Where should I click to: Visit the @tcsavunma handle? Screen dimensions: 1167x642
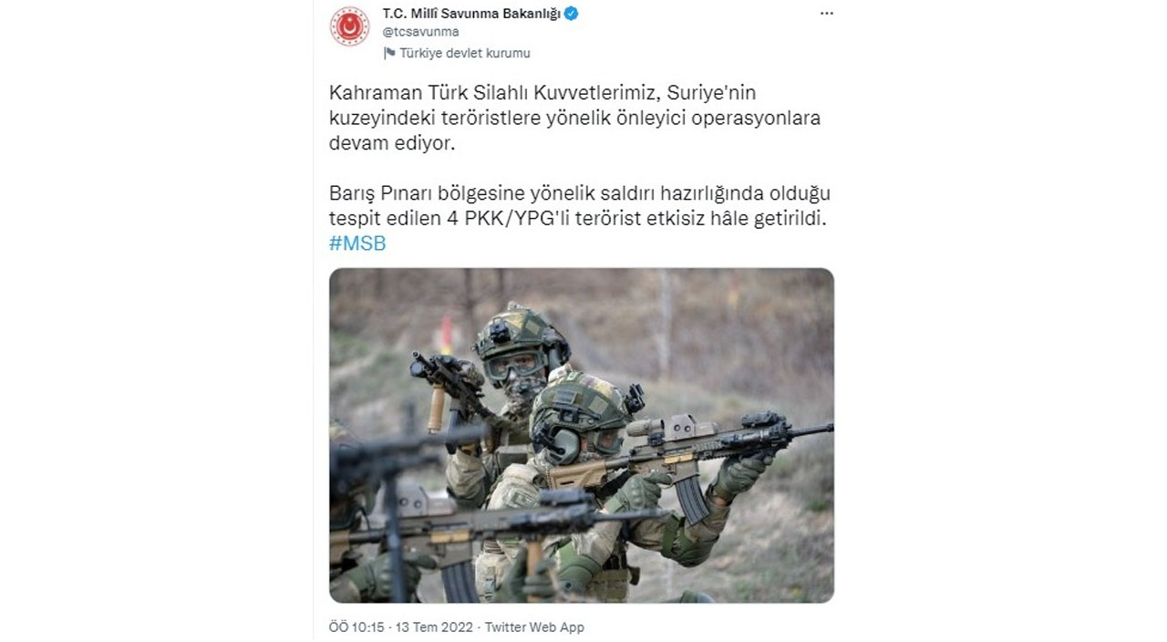click(x=420, y=31)
